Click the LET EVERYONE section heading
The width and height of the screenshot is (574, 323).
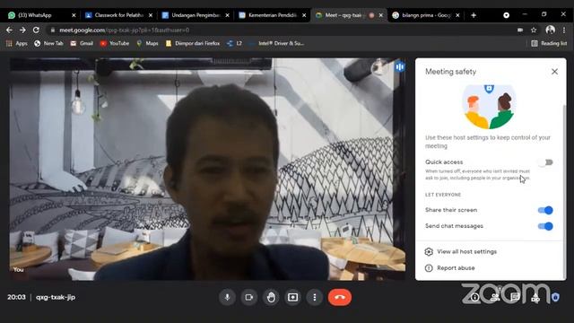click(443, 195)
